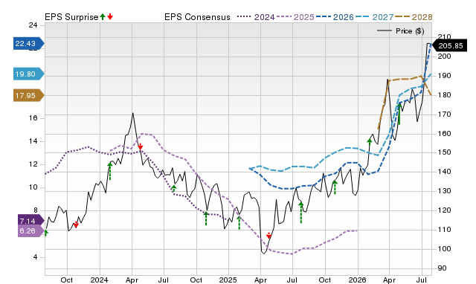The height and width of the screenshot is (284, 476).
Task: Select the green surprise arrow in late October 2025
Action: [x=335, y=187]
